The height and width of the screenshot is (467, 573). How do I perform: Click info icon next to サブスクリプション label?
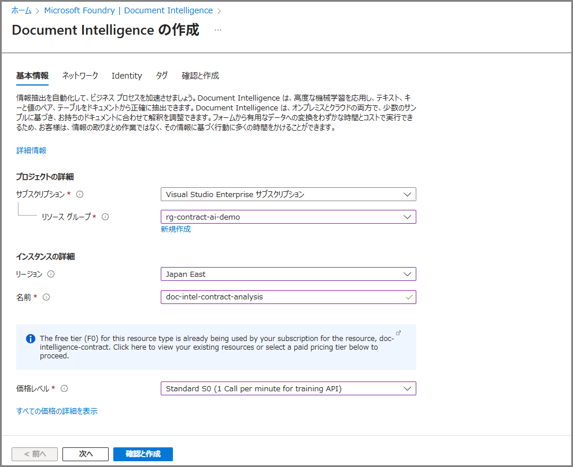[x=80, y=194]
